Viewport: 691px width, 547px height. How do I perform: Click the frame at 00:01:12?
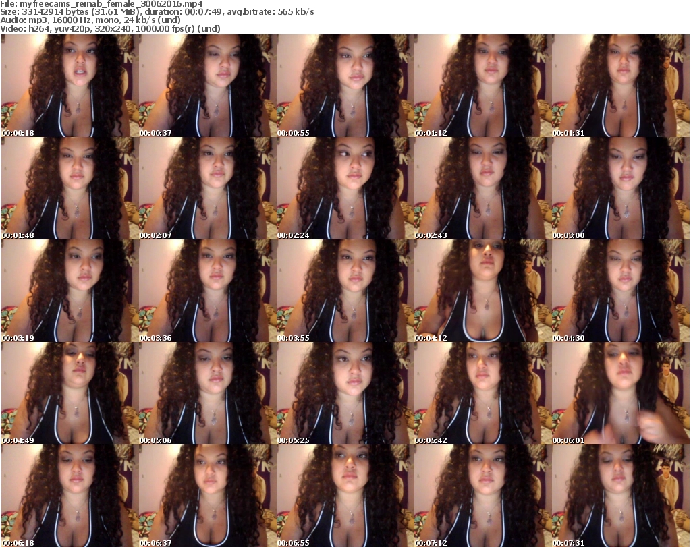click(482, 86)
